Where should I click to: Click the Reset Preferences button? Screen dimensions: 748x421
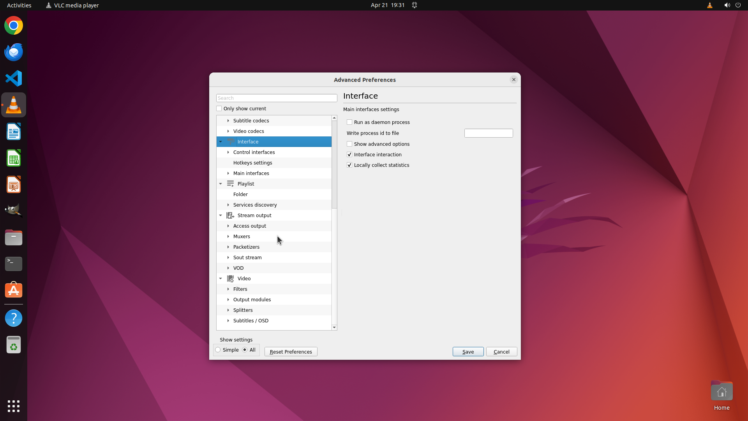(291, 352)
